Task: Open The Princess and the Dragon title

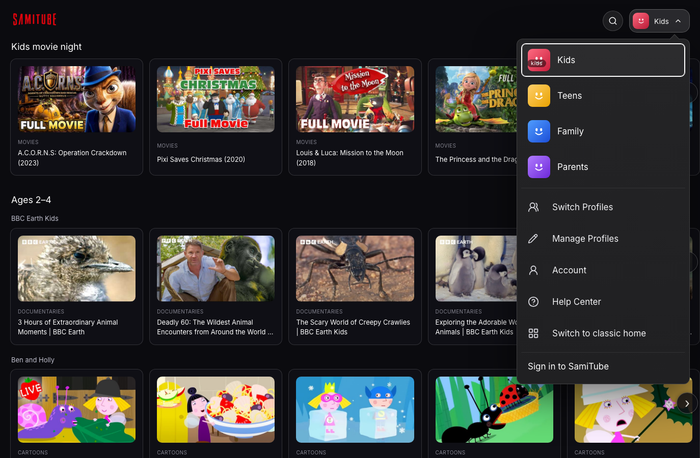Action: [476, 159]
